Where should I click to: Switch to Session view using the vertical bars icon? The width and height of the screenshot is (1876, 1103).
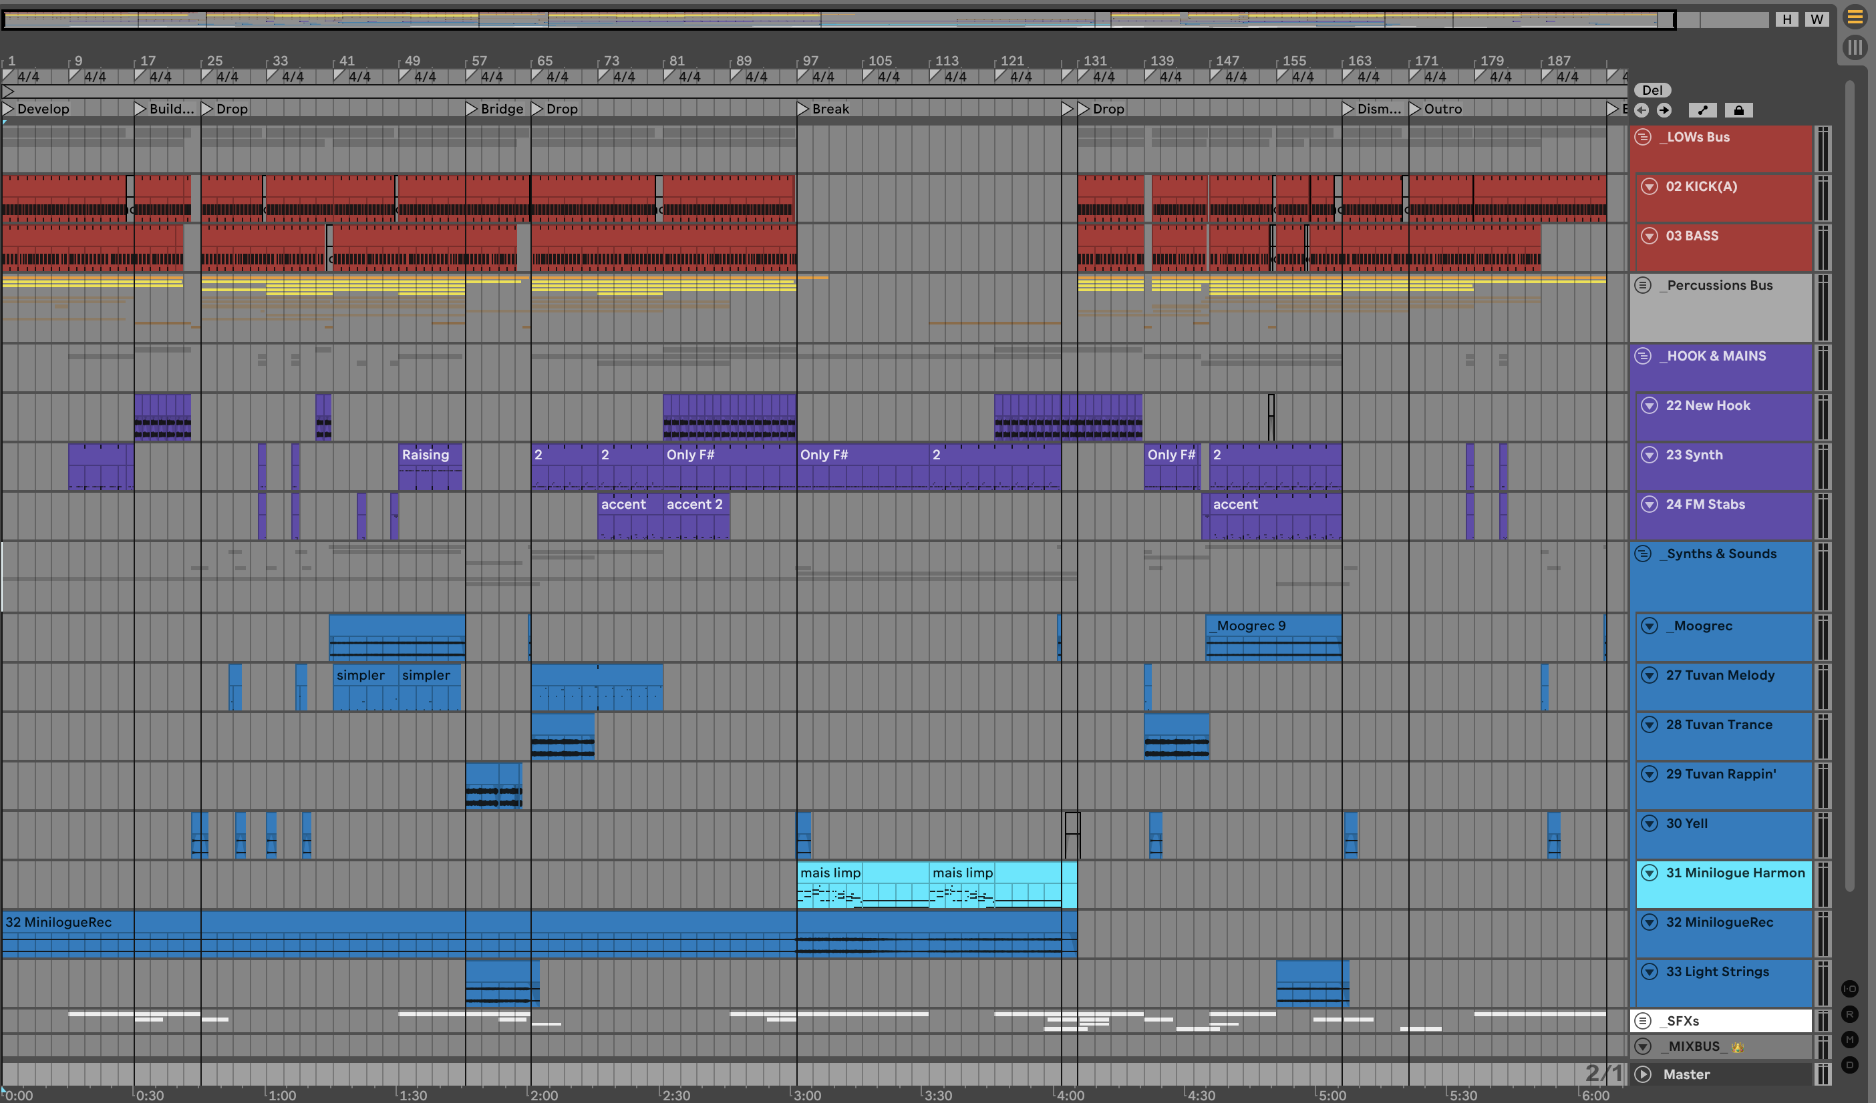[1855, 47]
